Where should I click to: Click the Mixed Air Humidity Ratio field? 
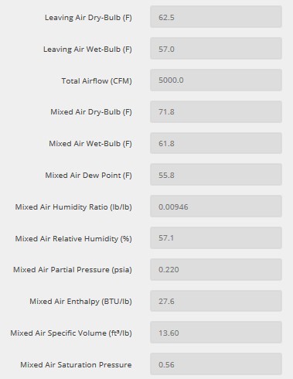[216, 207]
